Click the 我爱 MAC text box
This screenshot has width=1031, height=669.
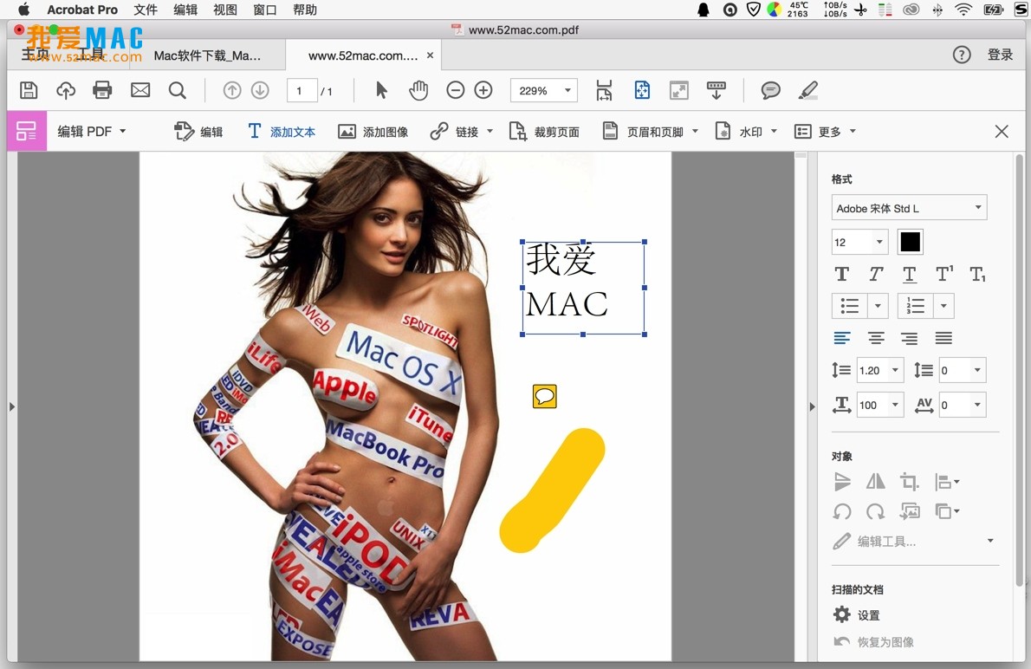[x=583, y=288]
